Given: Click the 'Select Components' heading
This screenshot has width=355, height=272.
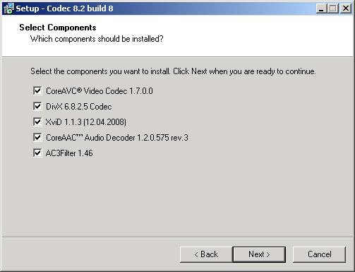Looking at the screenshot, I should tap(58, 28).
